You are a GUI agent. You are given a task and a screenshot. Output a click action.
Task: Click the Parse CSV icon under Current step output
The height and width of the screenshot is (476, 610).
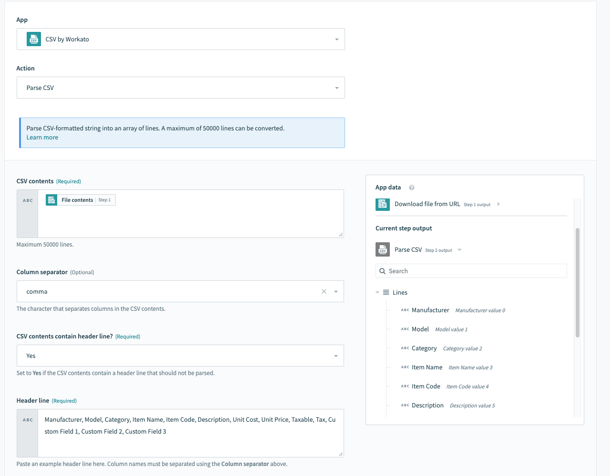[382, 249]
